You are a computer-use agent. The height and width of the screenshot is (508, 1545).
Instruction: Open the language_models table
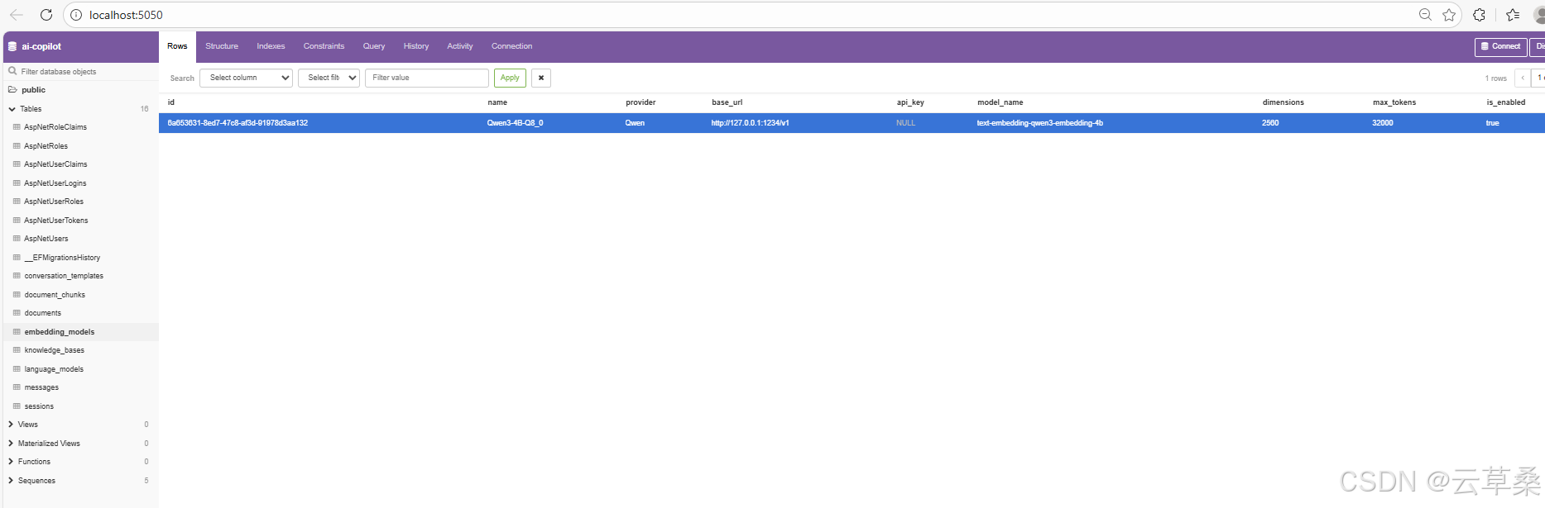54,368
